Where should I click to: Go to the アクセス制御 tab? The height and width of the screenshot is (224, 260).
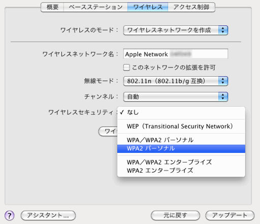click(191, 7)
